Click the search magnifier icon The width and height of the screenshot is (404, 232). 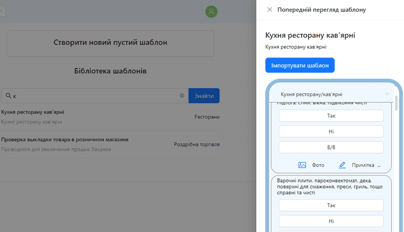point(8,96)
